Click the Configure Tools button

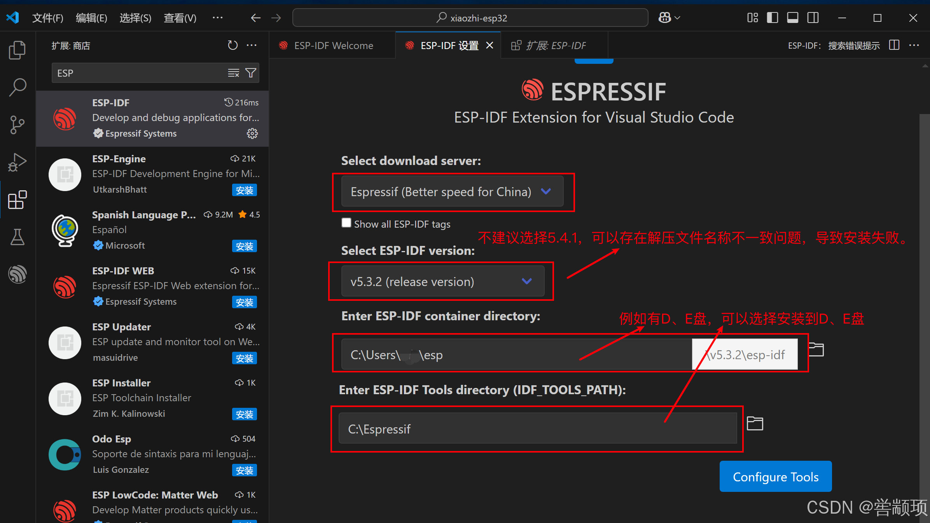[x=775, y=477]
